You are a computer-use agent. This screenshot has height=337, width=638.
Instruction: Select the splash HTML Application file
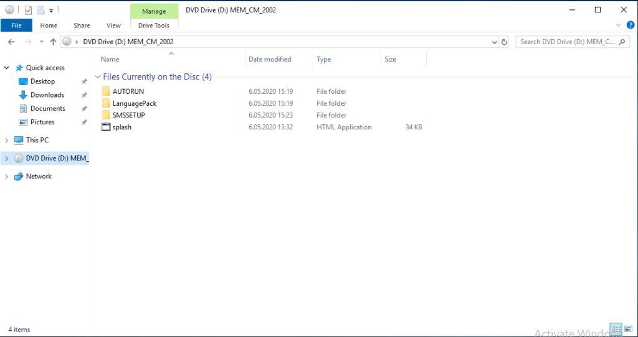[x=122, y=127]
